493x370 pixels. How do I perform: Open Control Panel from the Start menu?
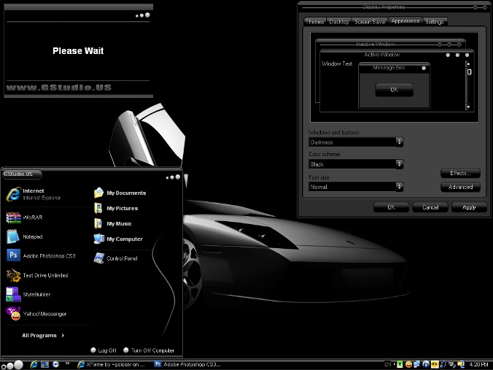point(115,258)
